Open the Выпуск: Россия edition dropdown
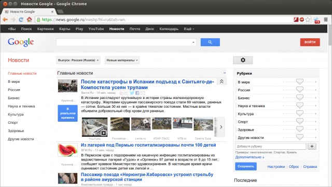The image size is (332, 187). click(78, 60)
